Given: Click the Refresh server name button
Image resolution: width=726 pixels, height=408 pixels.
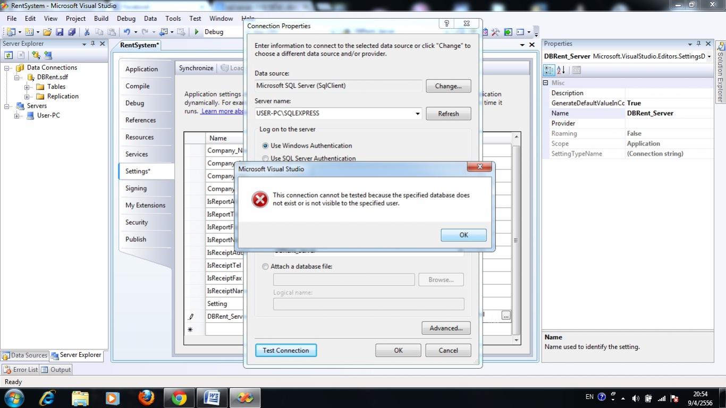Looking at the screenshot, I should tap(448, 114).
